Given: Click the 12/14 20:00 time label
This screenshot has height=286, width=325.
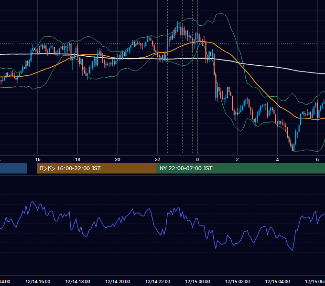Looking at the screenshot, I should [118, 281].
